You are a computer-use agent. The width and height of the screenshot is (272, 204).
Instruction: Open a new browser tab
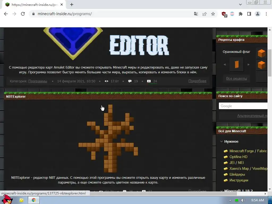[72, 5]
